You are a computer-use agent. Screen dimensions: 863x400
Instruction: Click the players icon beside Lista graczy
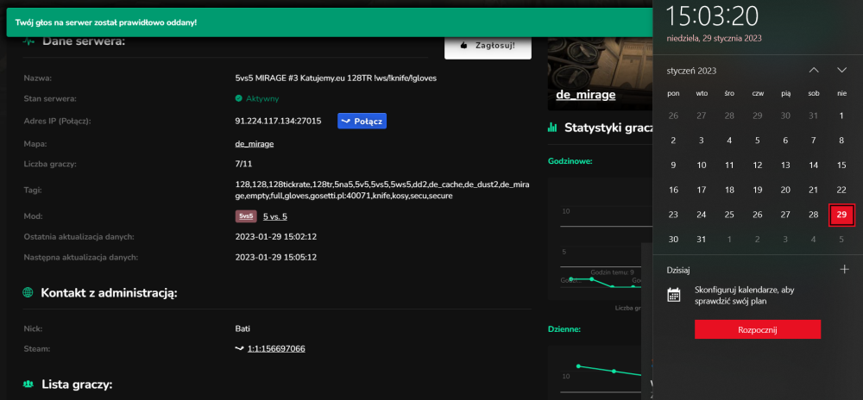pyautogui.click(x=28, y=384)
